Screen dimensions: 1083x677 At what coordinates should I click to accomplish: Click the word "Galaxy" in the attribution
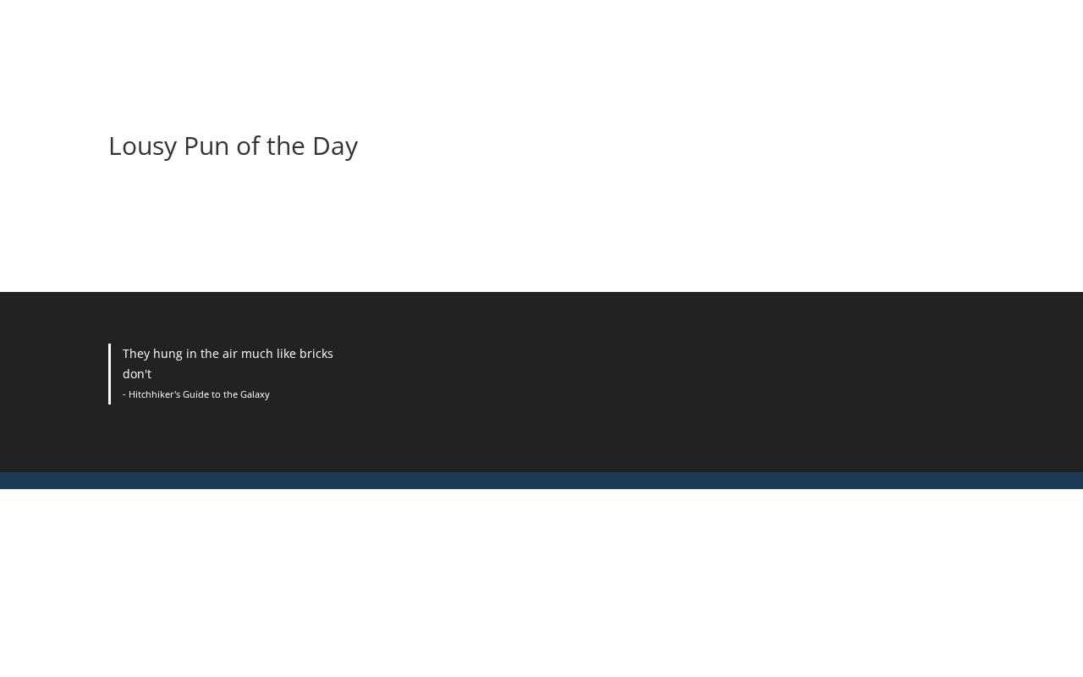click(x=255, y=394)
